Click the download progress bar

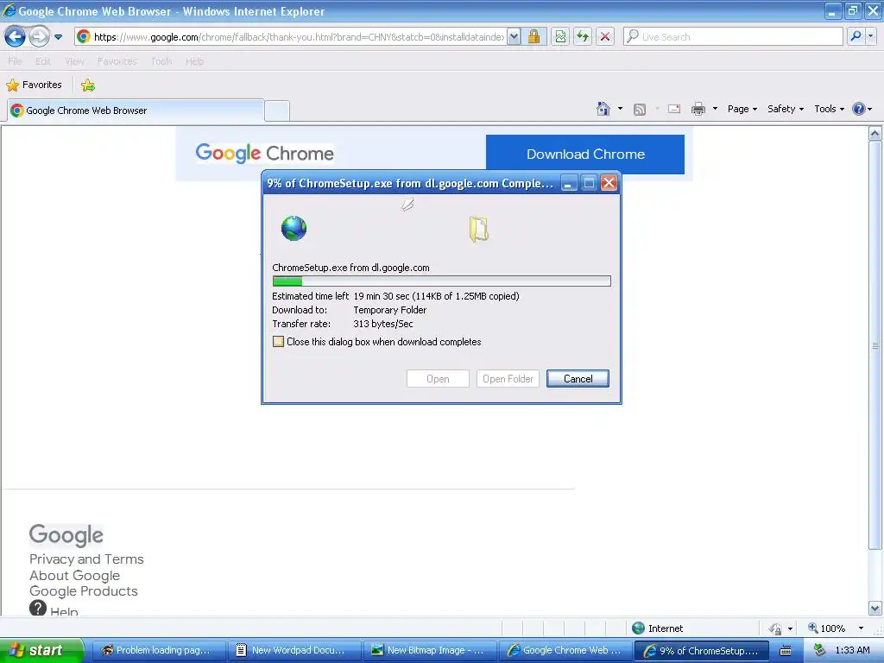[x=441, y=281]
